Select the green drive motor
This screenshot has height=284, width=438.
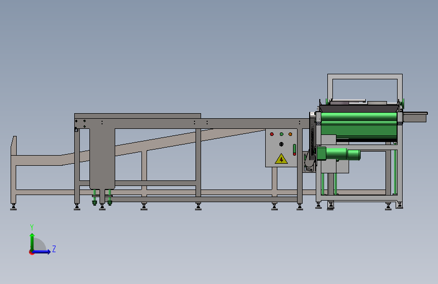click(338, 154)
